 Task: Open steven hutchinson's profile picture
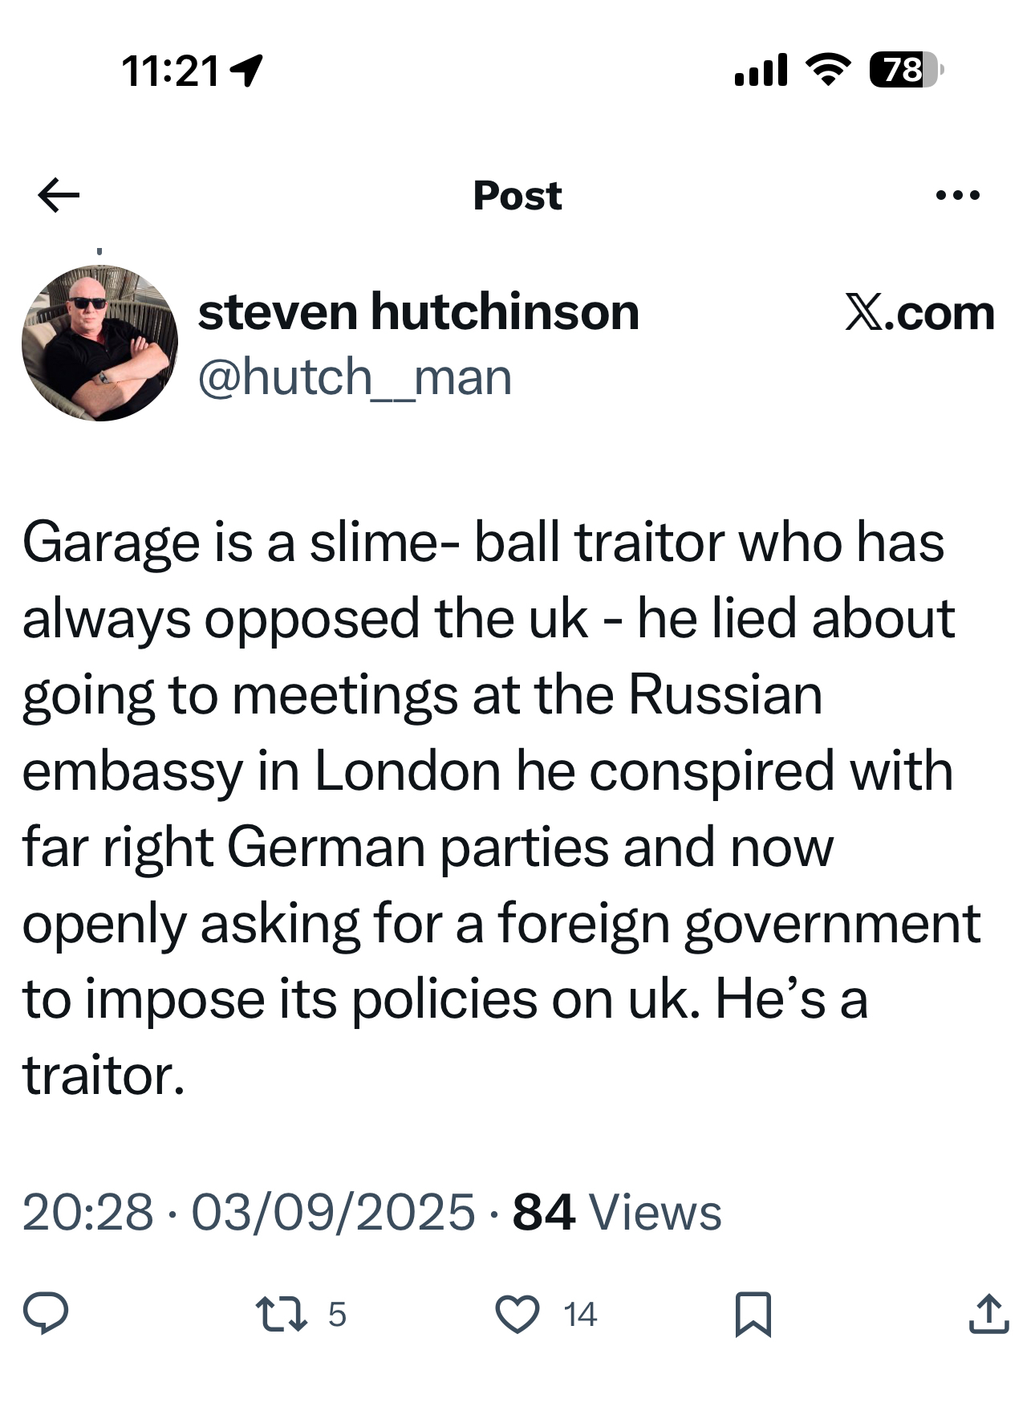[x=99, y=343]
